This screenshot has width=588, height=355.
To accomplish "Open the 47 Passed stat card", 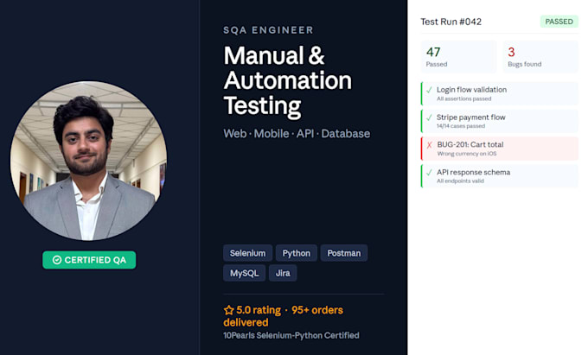I will (x=458, y=57).
